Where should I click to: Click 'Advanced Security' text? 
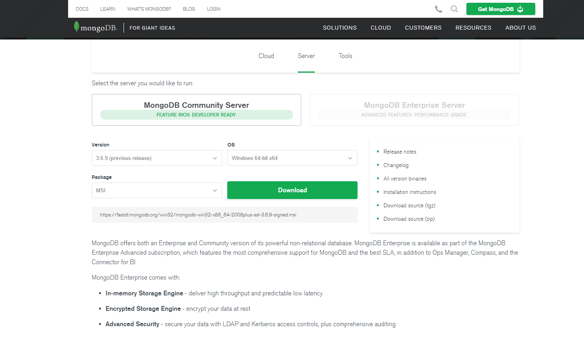pos(132,324)
